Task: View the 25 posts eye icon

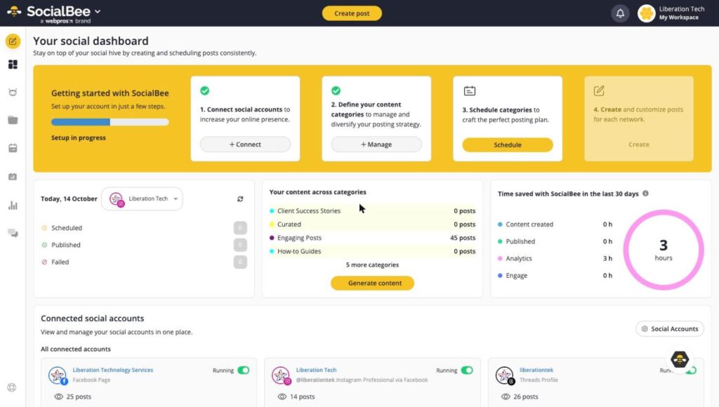Action: click(59, 396)
